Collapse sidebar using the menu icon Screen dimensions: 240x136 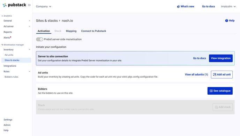point(29,5)
